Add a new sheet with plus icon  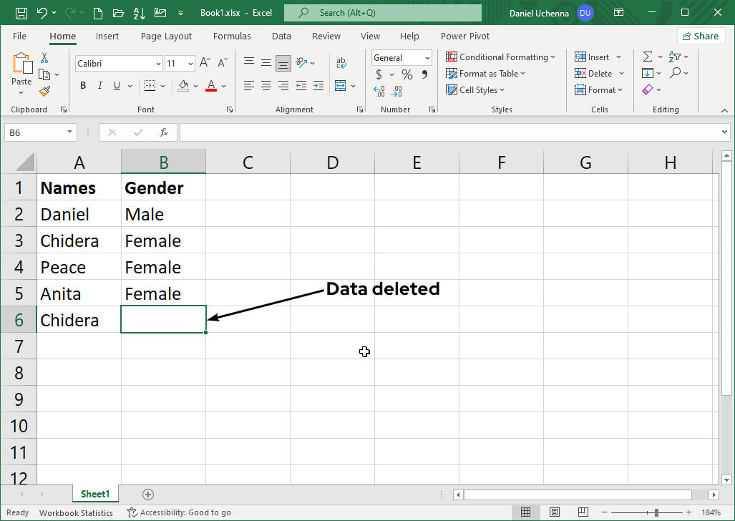tap(148, 494)
